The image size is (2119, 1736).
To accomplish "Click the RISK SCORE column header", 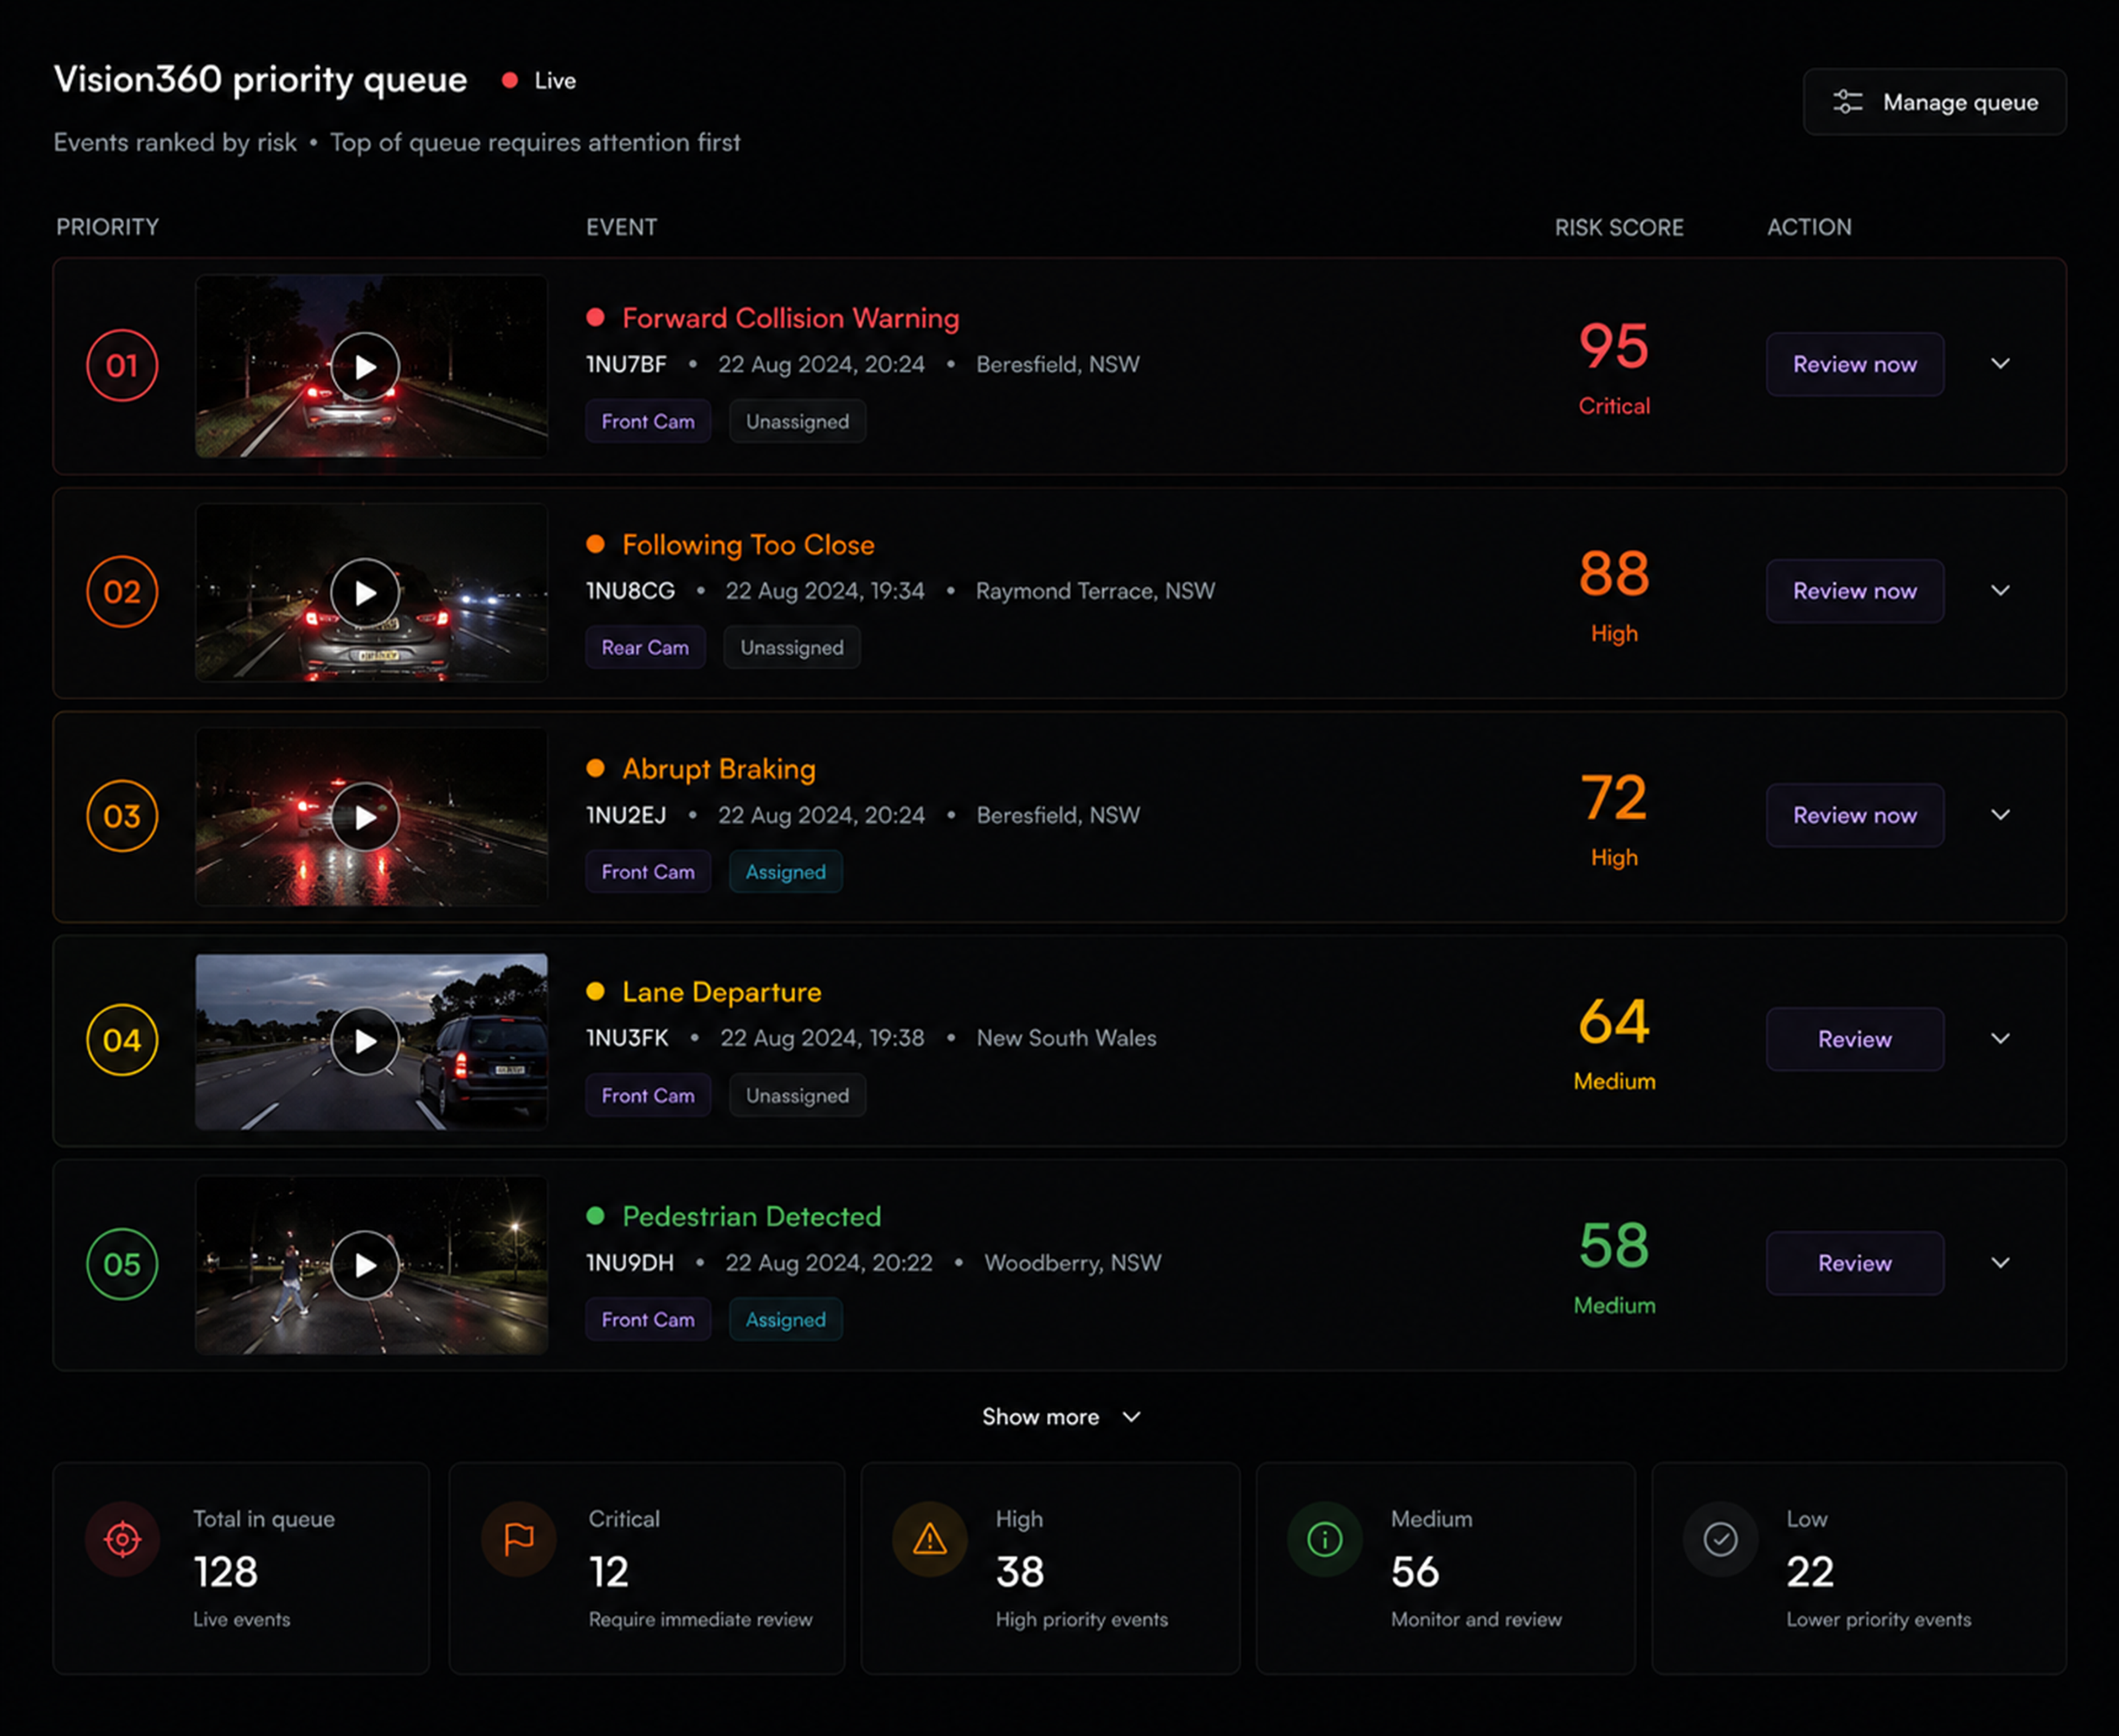I will [1619, 227].
